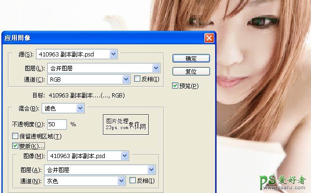
Task: Click the 不透明度 opacity input field
Action: pyautogui.click(x=57, y=124)
